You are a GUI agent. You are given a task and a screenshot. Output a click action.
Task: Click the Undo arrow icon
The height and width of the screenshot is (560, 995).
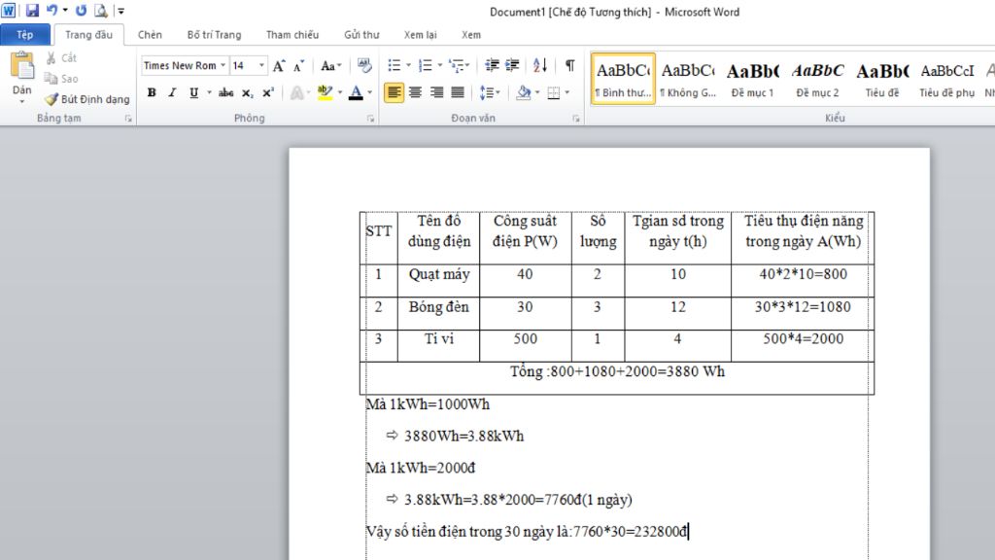52,10
